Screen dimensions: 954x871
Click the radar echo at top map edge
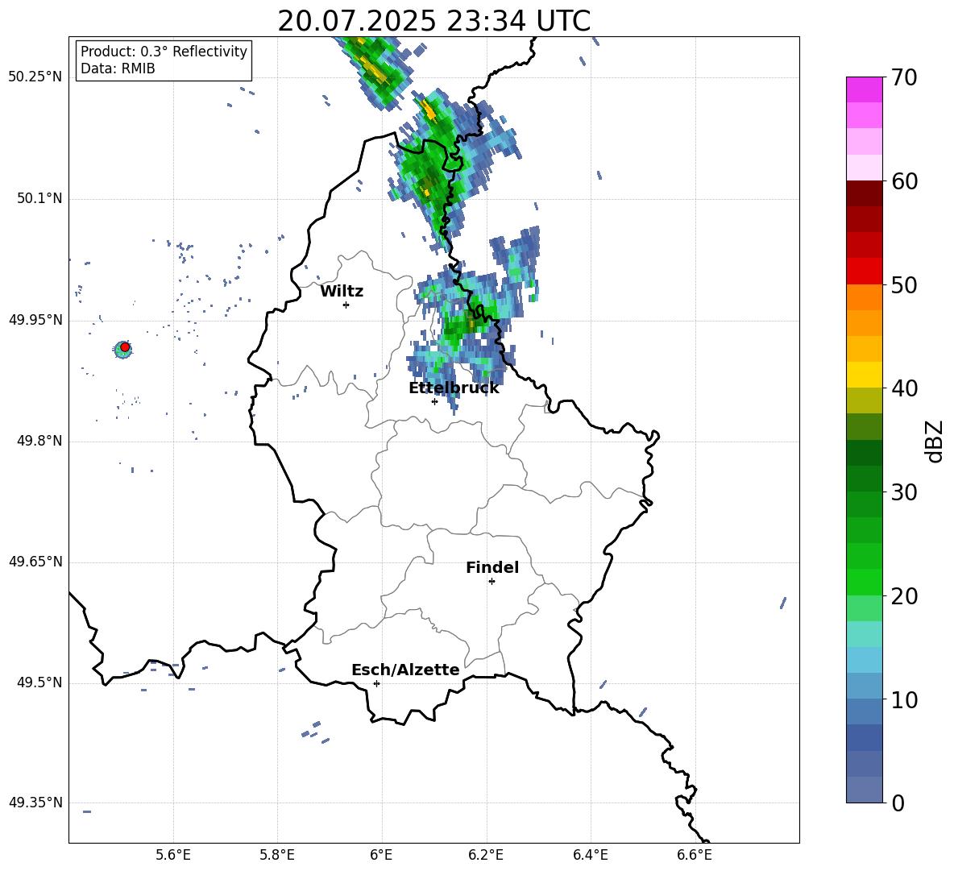(374, 72)
